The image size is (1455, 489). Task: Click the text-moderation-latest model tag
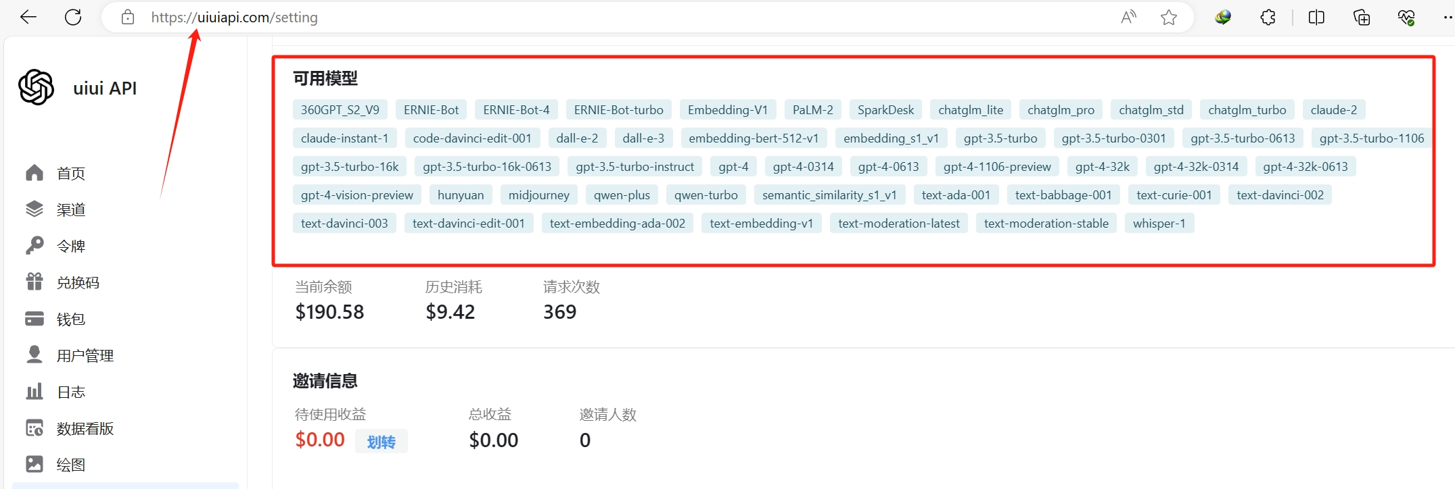899,224
